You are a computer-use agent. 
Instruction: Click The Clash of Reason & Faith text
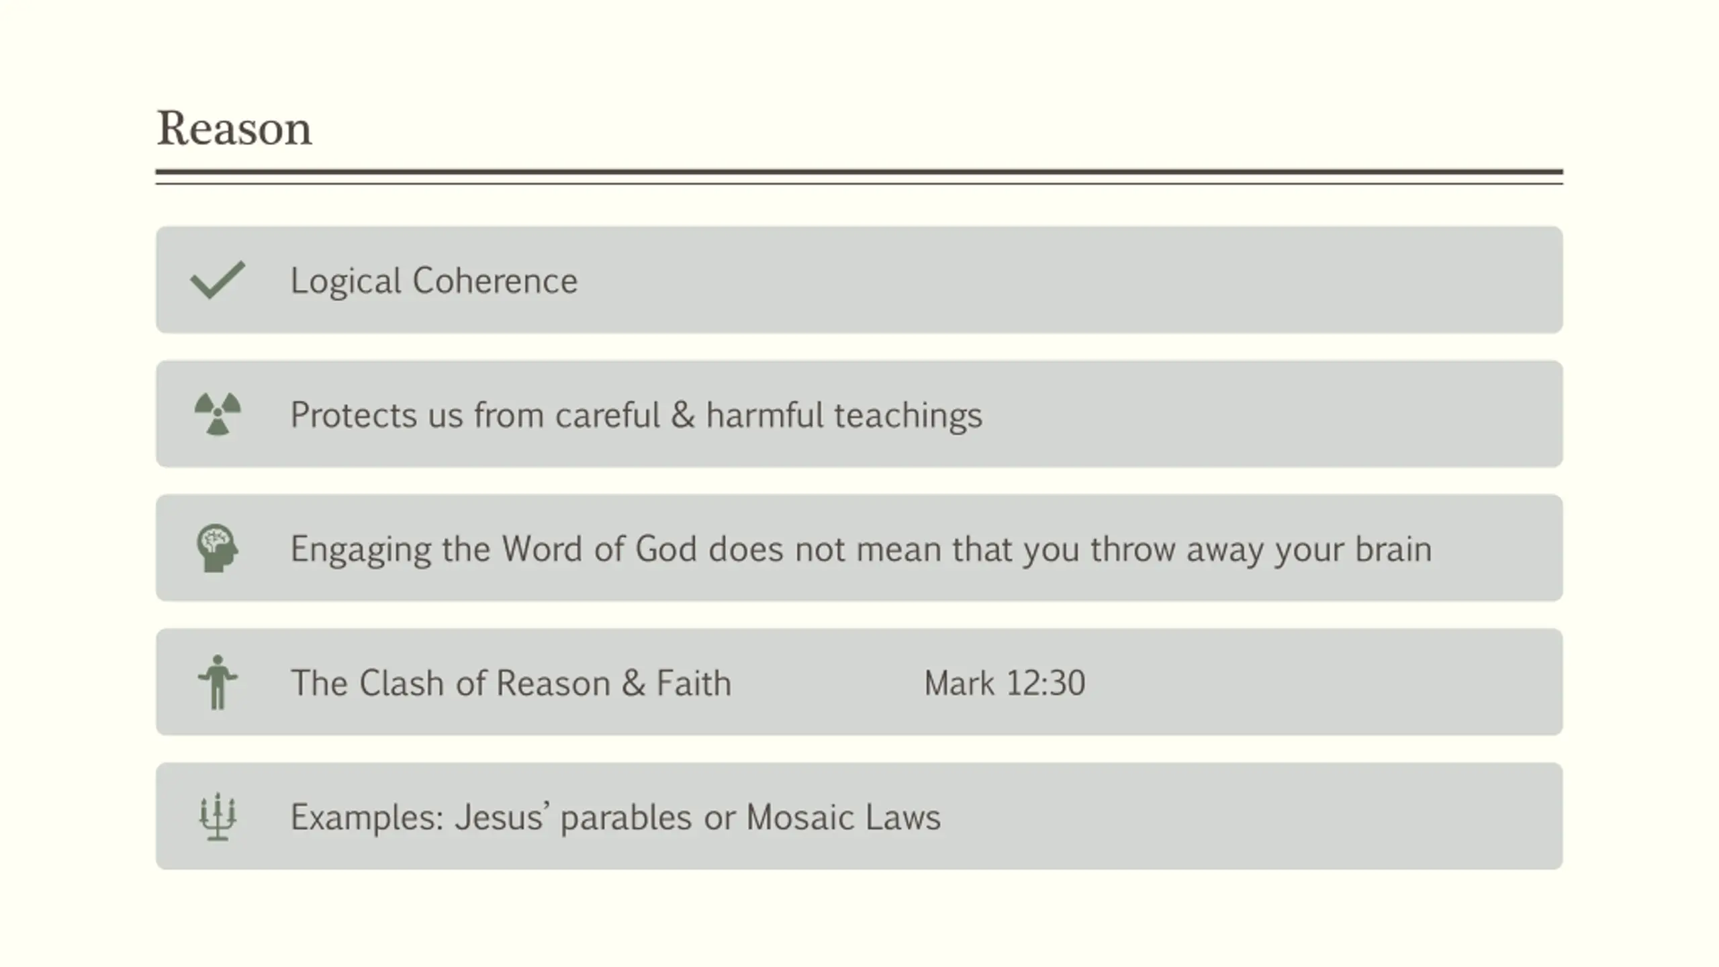[x=510, y=683]
